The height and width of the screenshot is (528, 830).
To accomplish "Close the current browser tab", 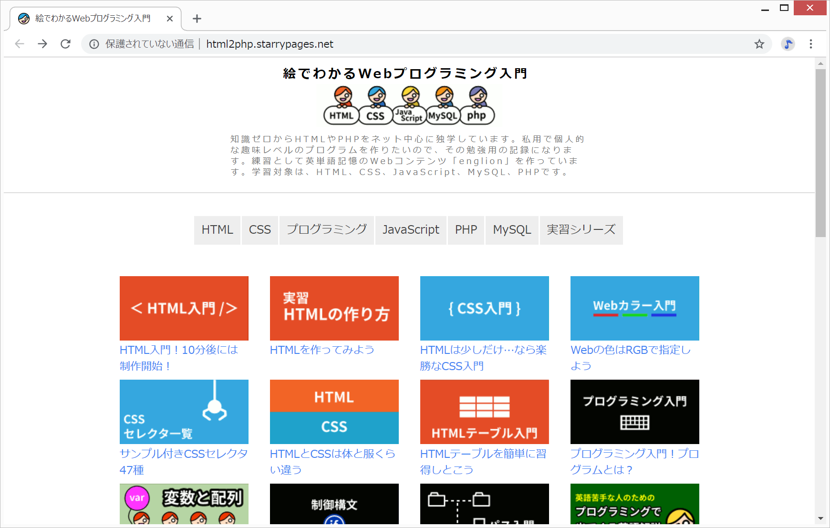I will tap(170, 19).
